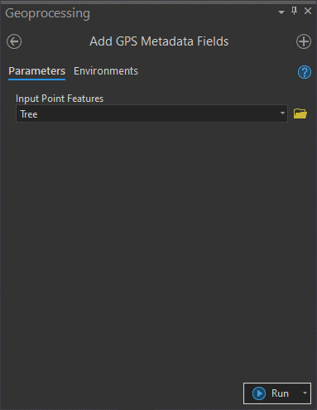Click the Add GPS Metadata Fields heading
317x410 pixels.
pos(159,41)
